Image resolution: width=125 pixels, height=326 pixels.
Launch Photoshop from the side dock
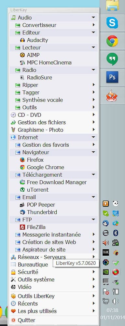pos(112,77)
